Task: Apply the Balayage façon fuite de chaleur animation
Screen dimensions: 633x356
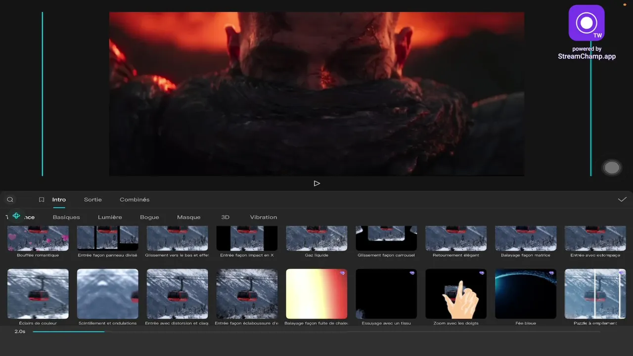Action: (316, 294)
